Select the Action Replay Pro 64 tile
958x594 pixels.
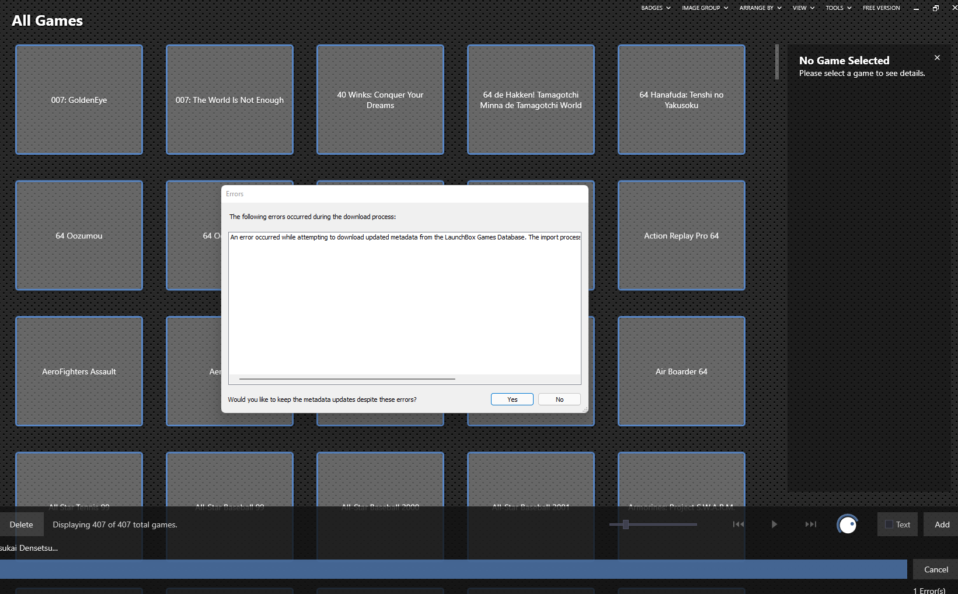[681, 235]
